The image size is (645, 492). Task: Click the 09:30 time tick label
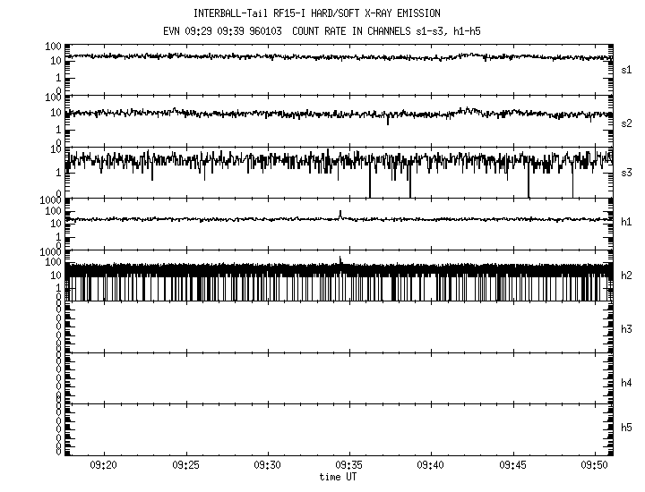click(x=267, y=466)
